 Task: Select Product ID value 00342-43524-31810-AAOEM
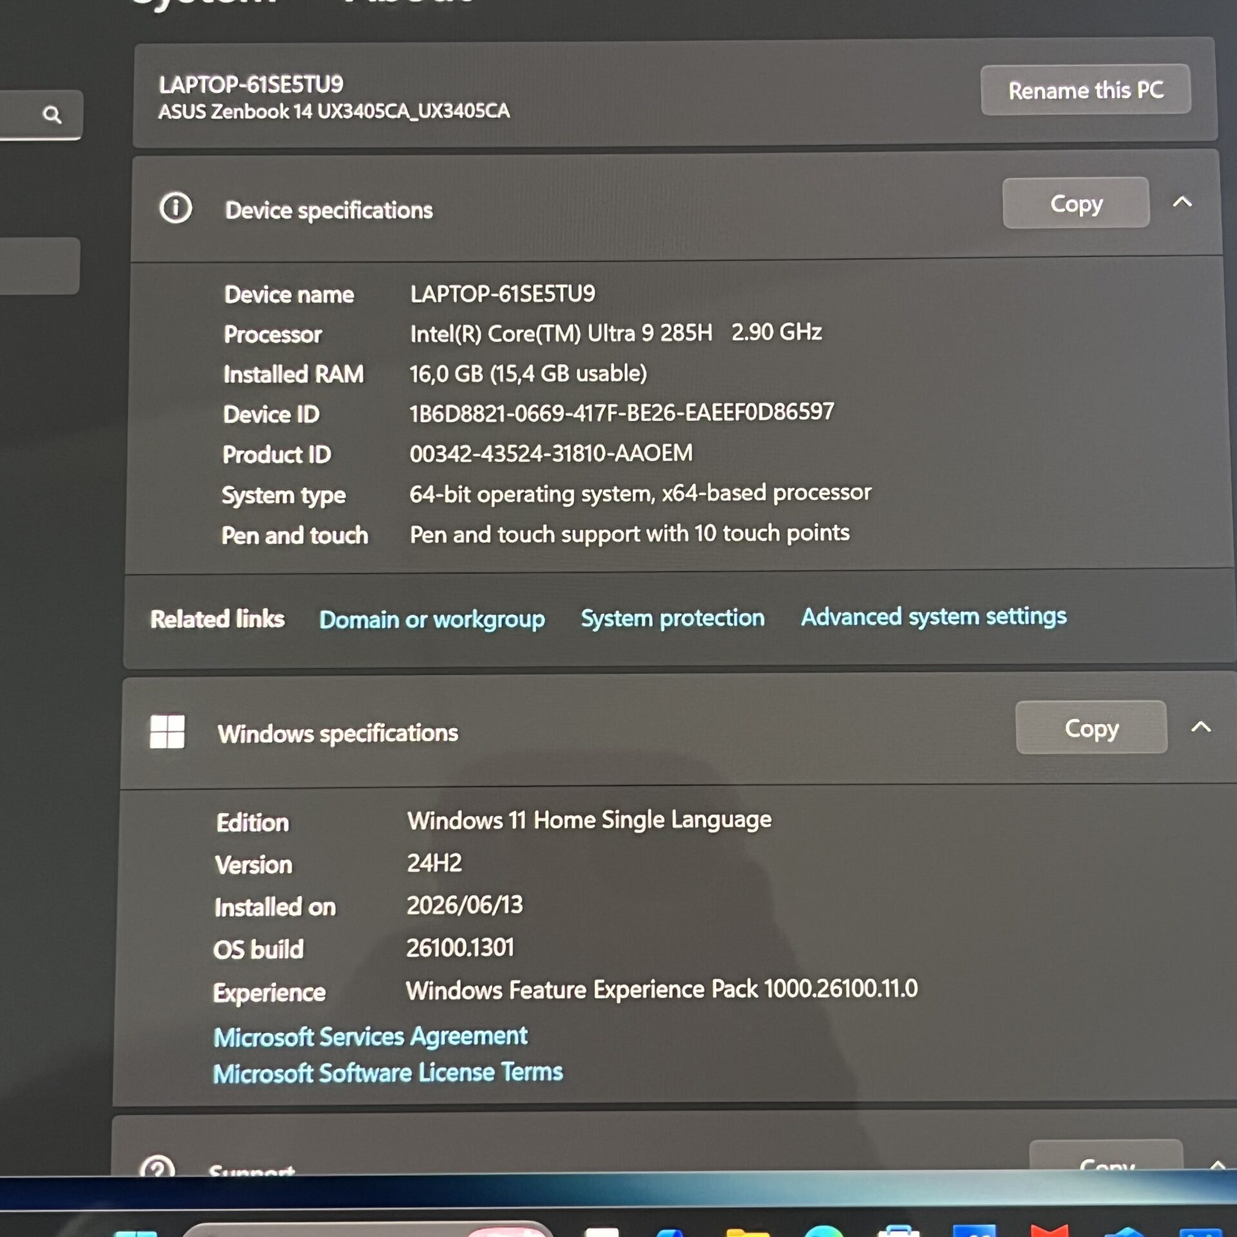click(551, 453)
